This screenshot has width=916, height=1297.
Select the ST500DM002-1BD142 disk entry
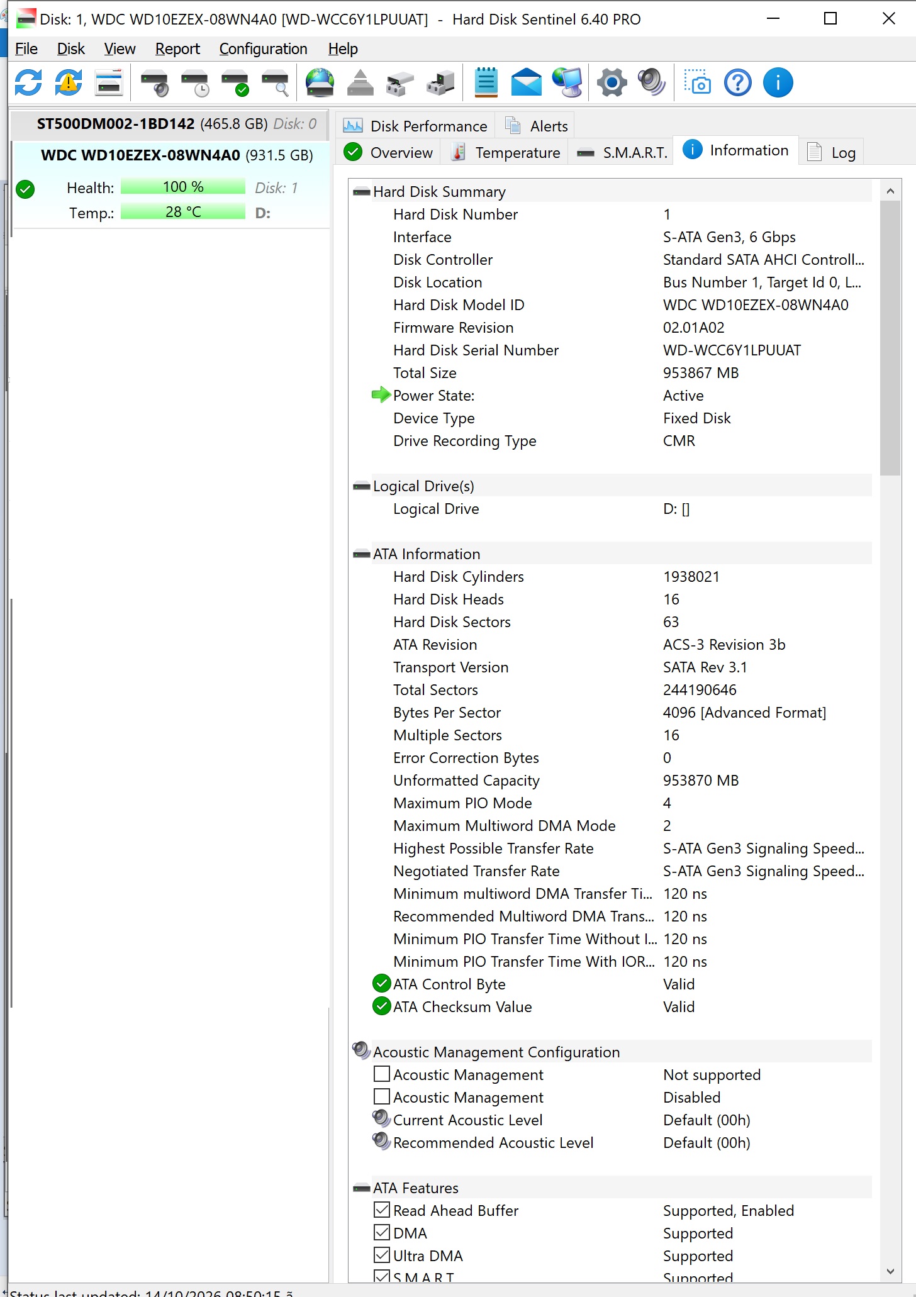(x=170, y=124)
